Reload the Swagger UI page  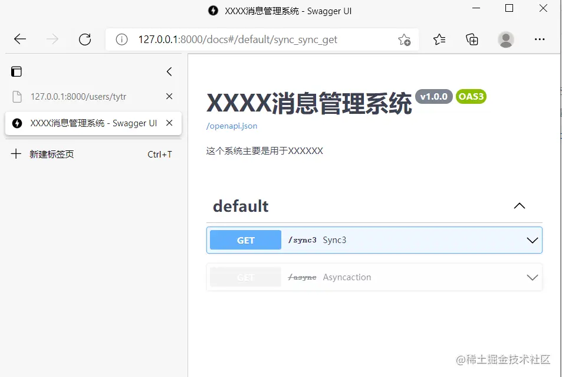(x=85, y=39)
